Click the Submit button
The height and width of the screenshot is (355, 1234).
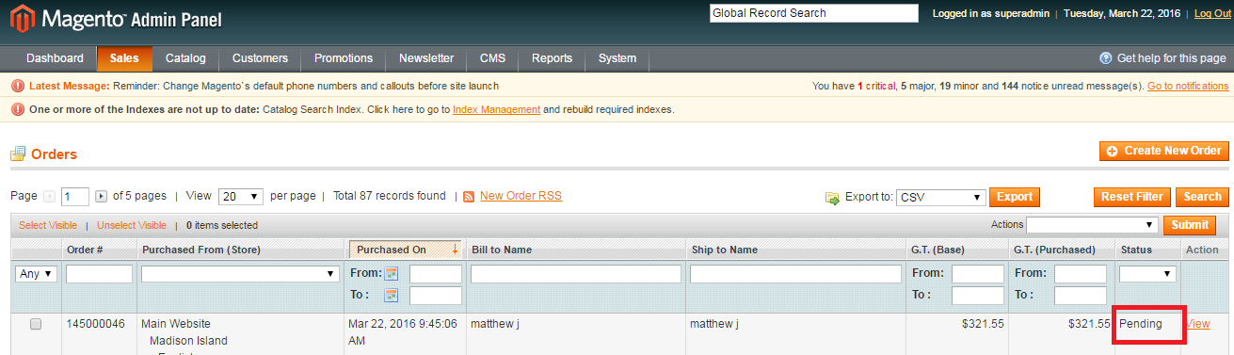(1190, 225)
